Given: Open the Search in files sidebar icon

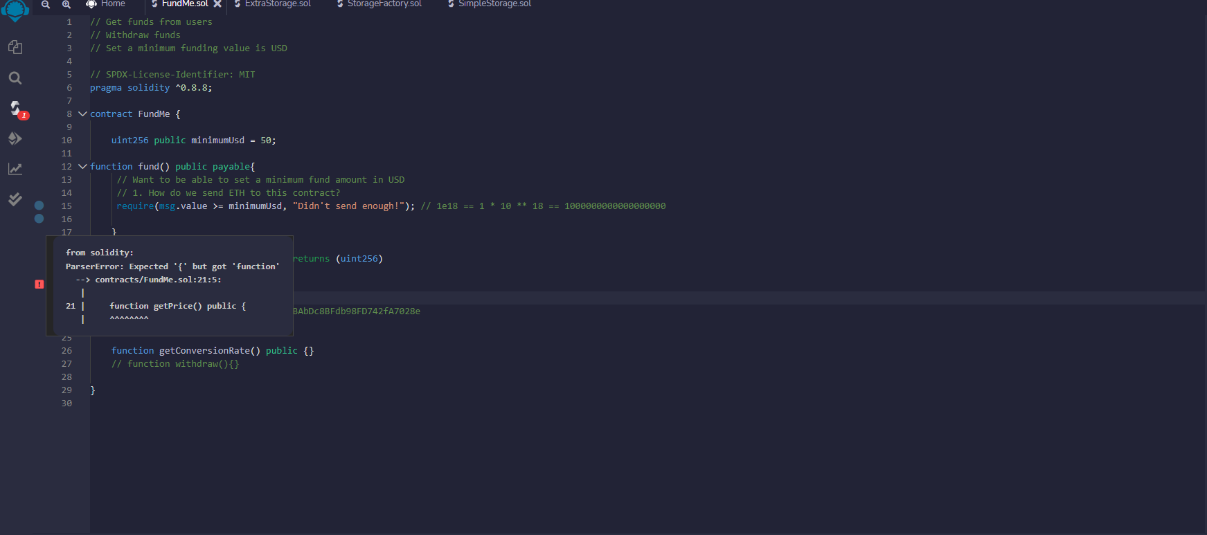Looking at the screenshot, I should pos(15,78).
